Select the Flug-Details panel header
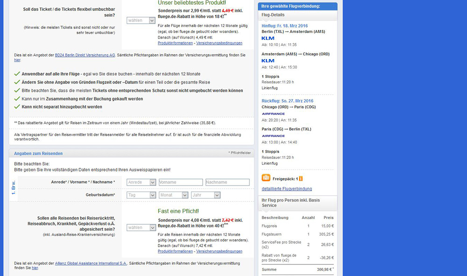Viewport: 467px width, 276px height. (297, 15)
